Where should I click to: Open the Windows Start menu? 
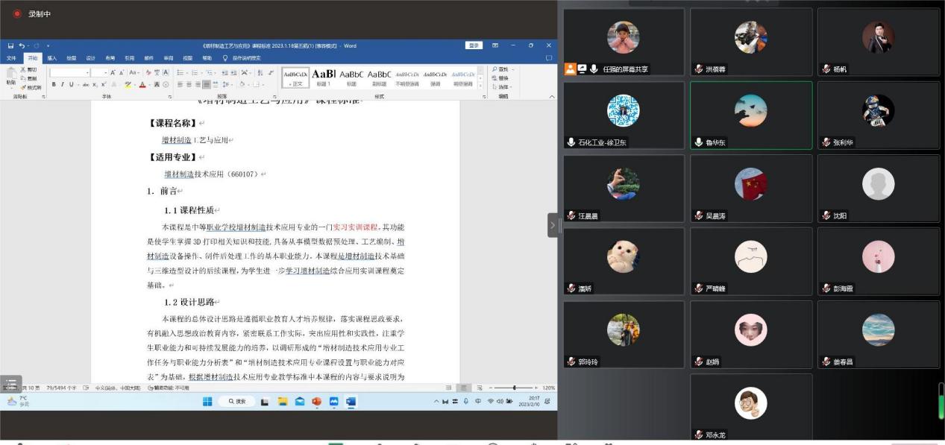(207, 401)
